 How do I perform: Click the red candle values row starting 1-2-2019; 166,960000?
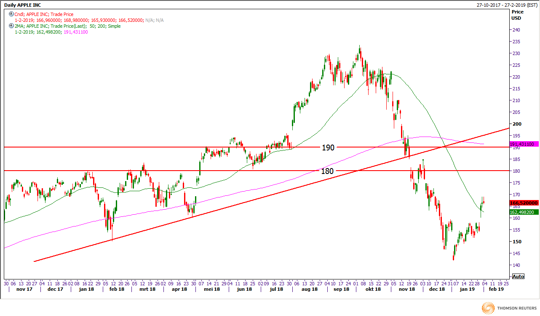click(x=89, y=20)
